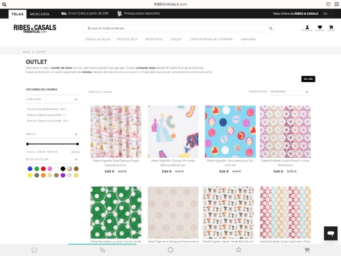This screenshot has width=341, height=256.
Task: Open Cenicienta Azul fabric thumbnail
Action: tap(230, 132)
